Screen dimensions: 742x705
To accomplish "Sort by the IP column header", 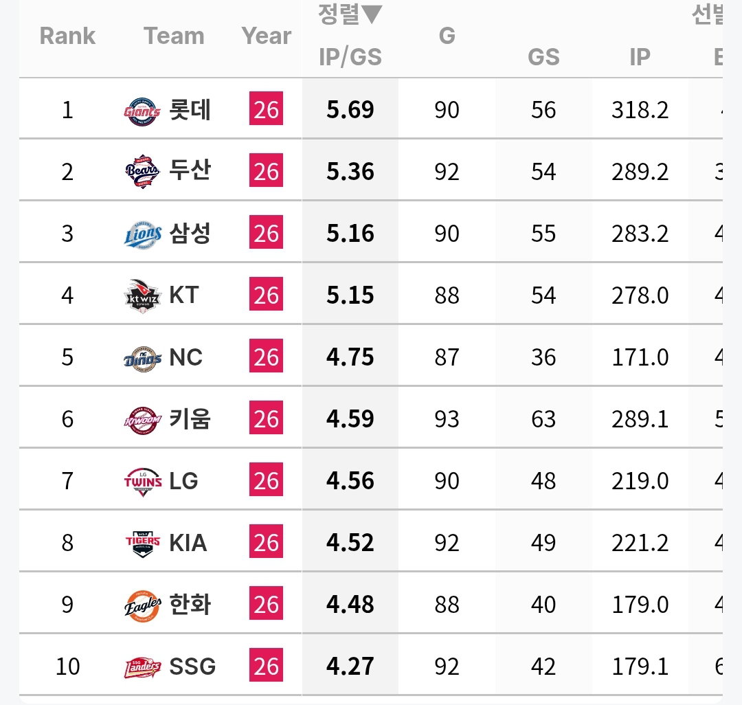I will (x=640, y=57).
